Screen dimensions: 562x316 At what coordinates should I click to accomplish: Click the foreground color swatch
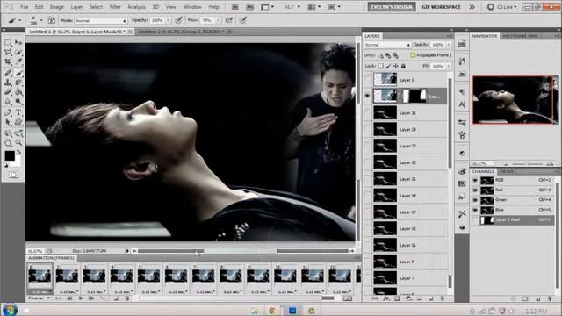pyautogui.click(x=10, y=156)
